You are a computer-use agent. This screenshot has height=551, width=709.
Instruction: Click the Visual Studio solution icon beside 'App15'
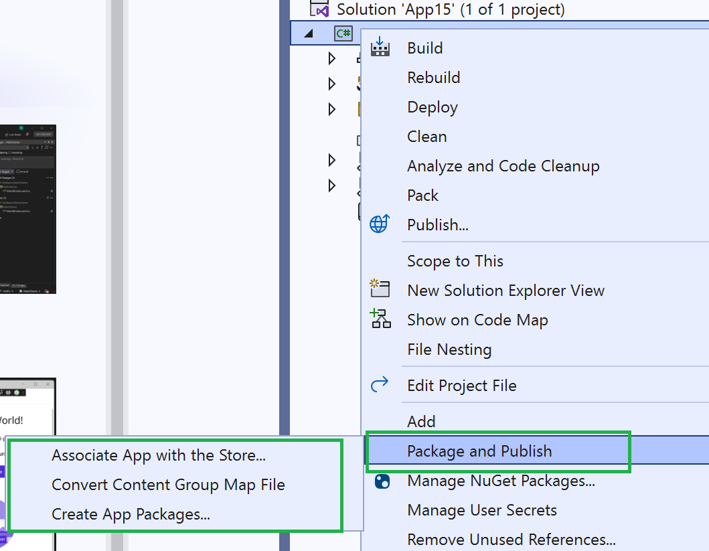(320, 9)
